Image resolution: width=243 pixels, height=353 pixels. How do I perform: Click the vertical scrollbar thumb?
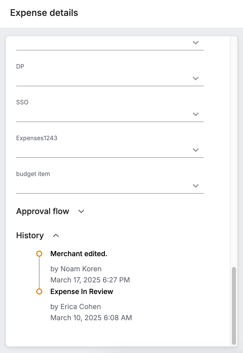click(234, 306)
